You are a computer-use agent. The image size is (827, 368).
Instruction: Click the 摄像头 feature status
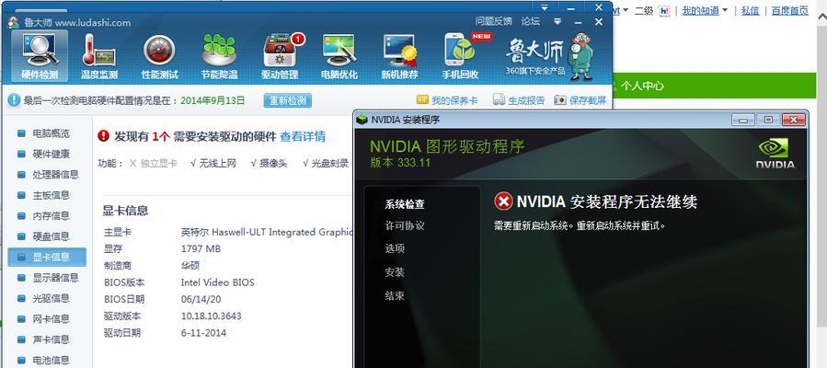(x=269, y=164)
